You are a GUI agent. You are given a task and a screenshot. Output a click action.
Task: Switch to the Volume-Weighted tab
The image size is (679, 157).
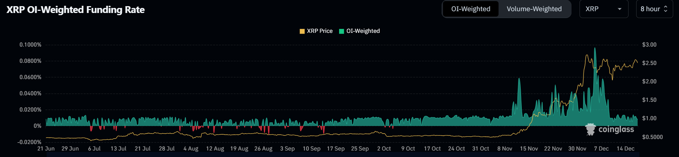click(x=534, y=9)
